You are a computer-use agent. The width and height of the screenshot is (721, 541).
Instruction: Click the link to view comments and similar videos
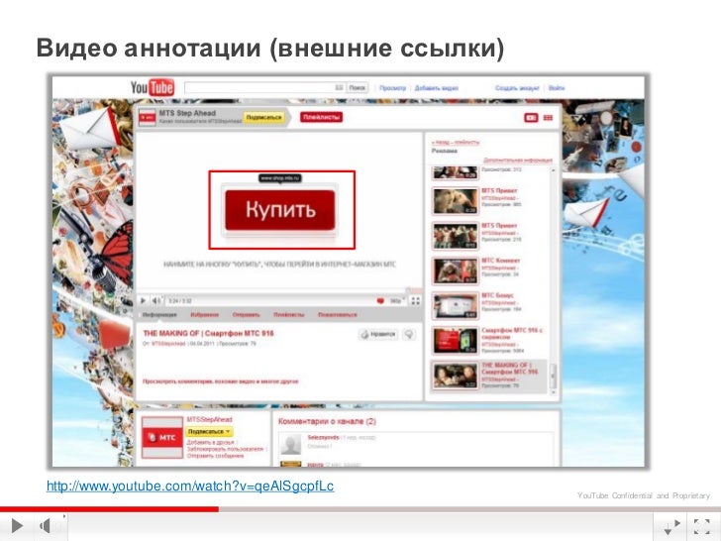pos(220,381)
